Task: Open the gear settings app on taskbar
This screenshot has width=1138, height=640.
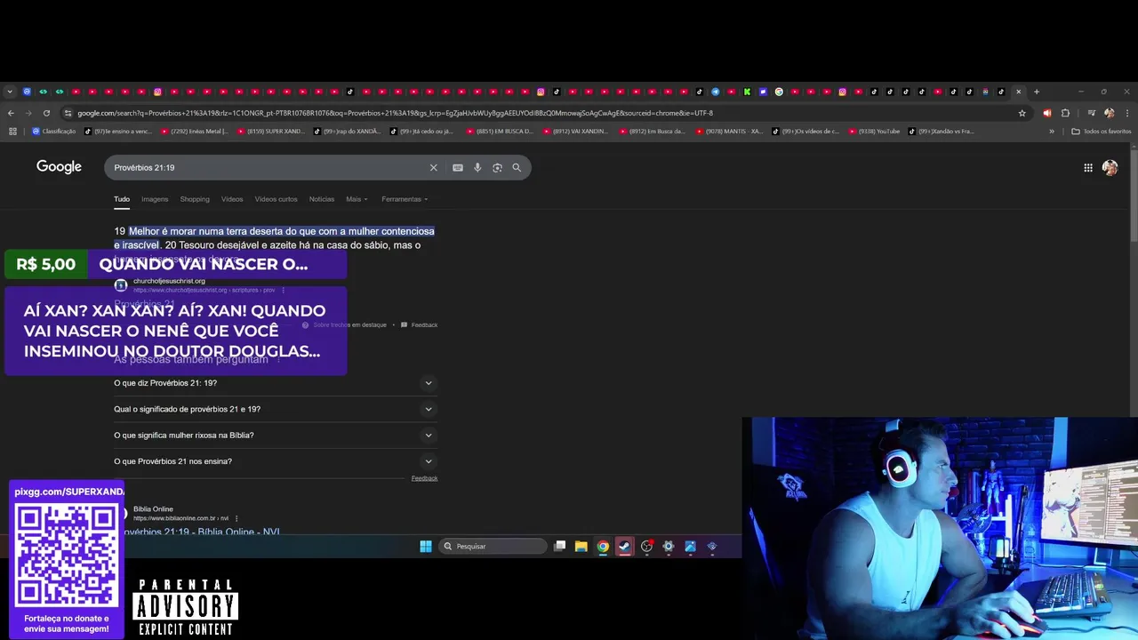Action: [669, 547]
